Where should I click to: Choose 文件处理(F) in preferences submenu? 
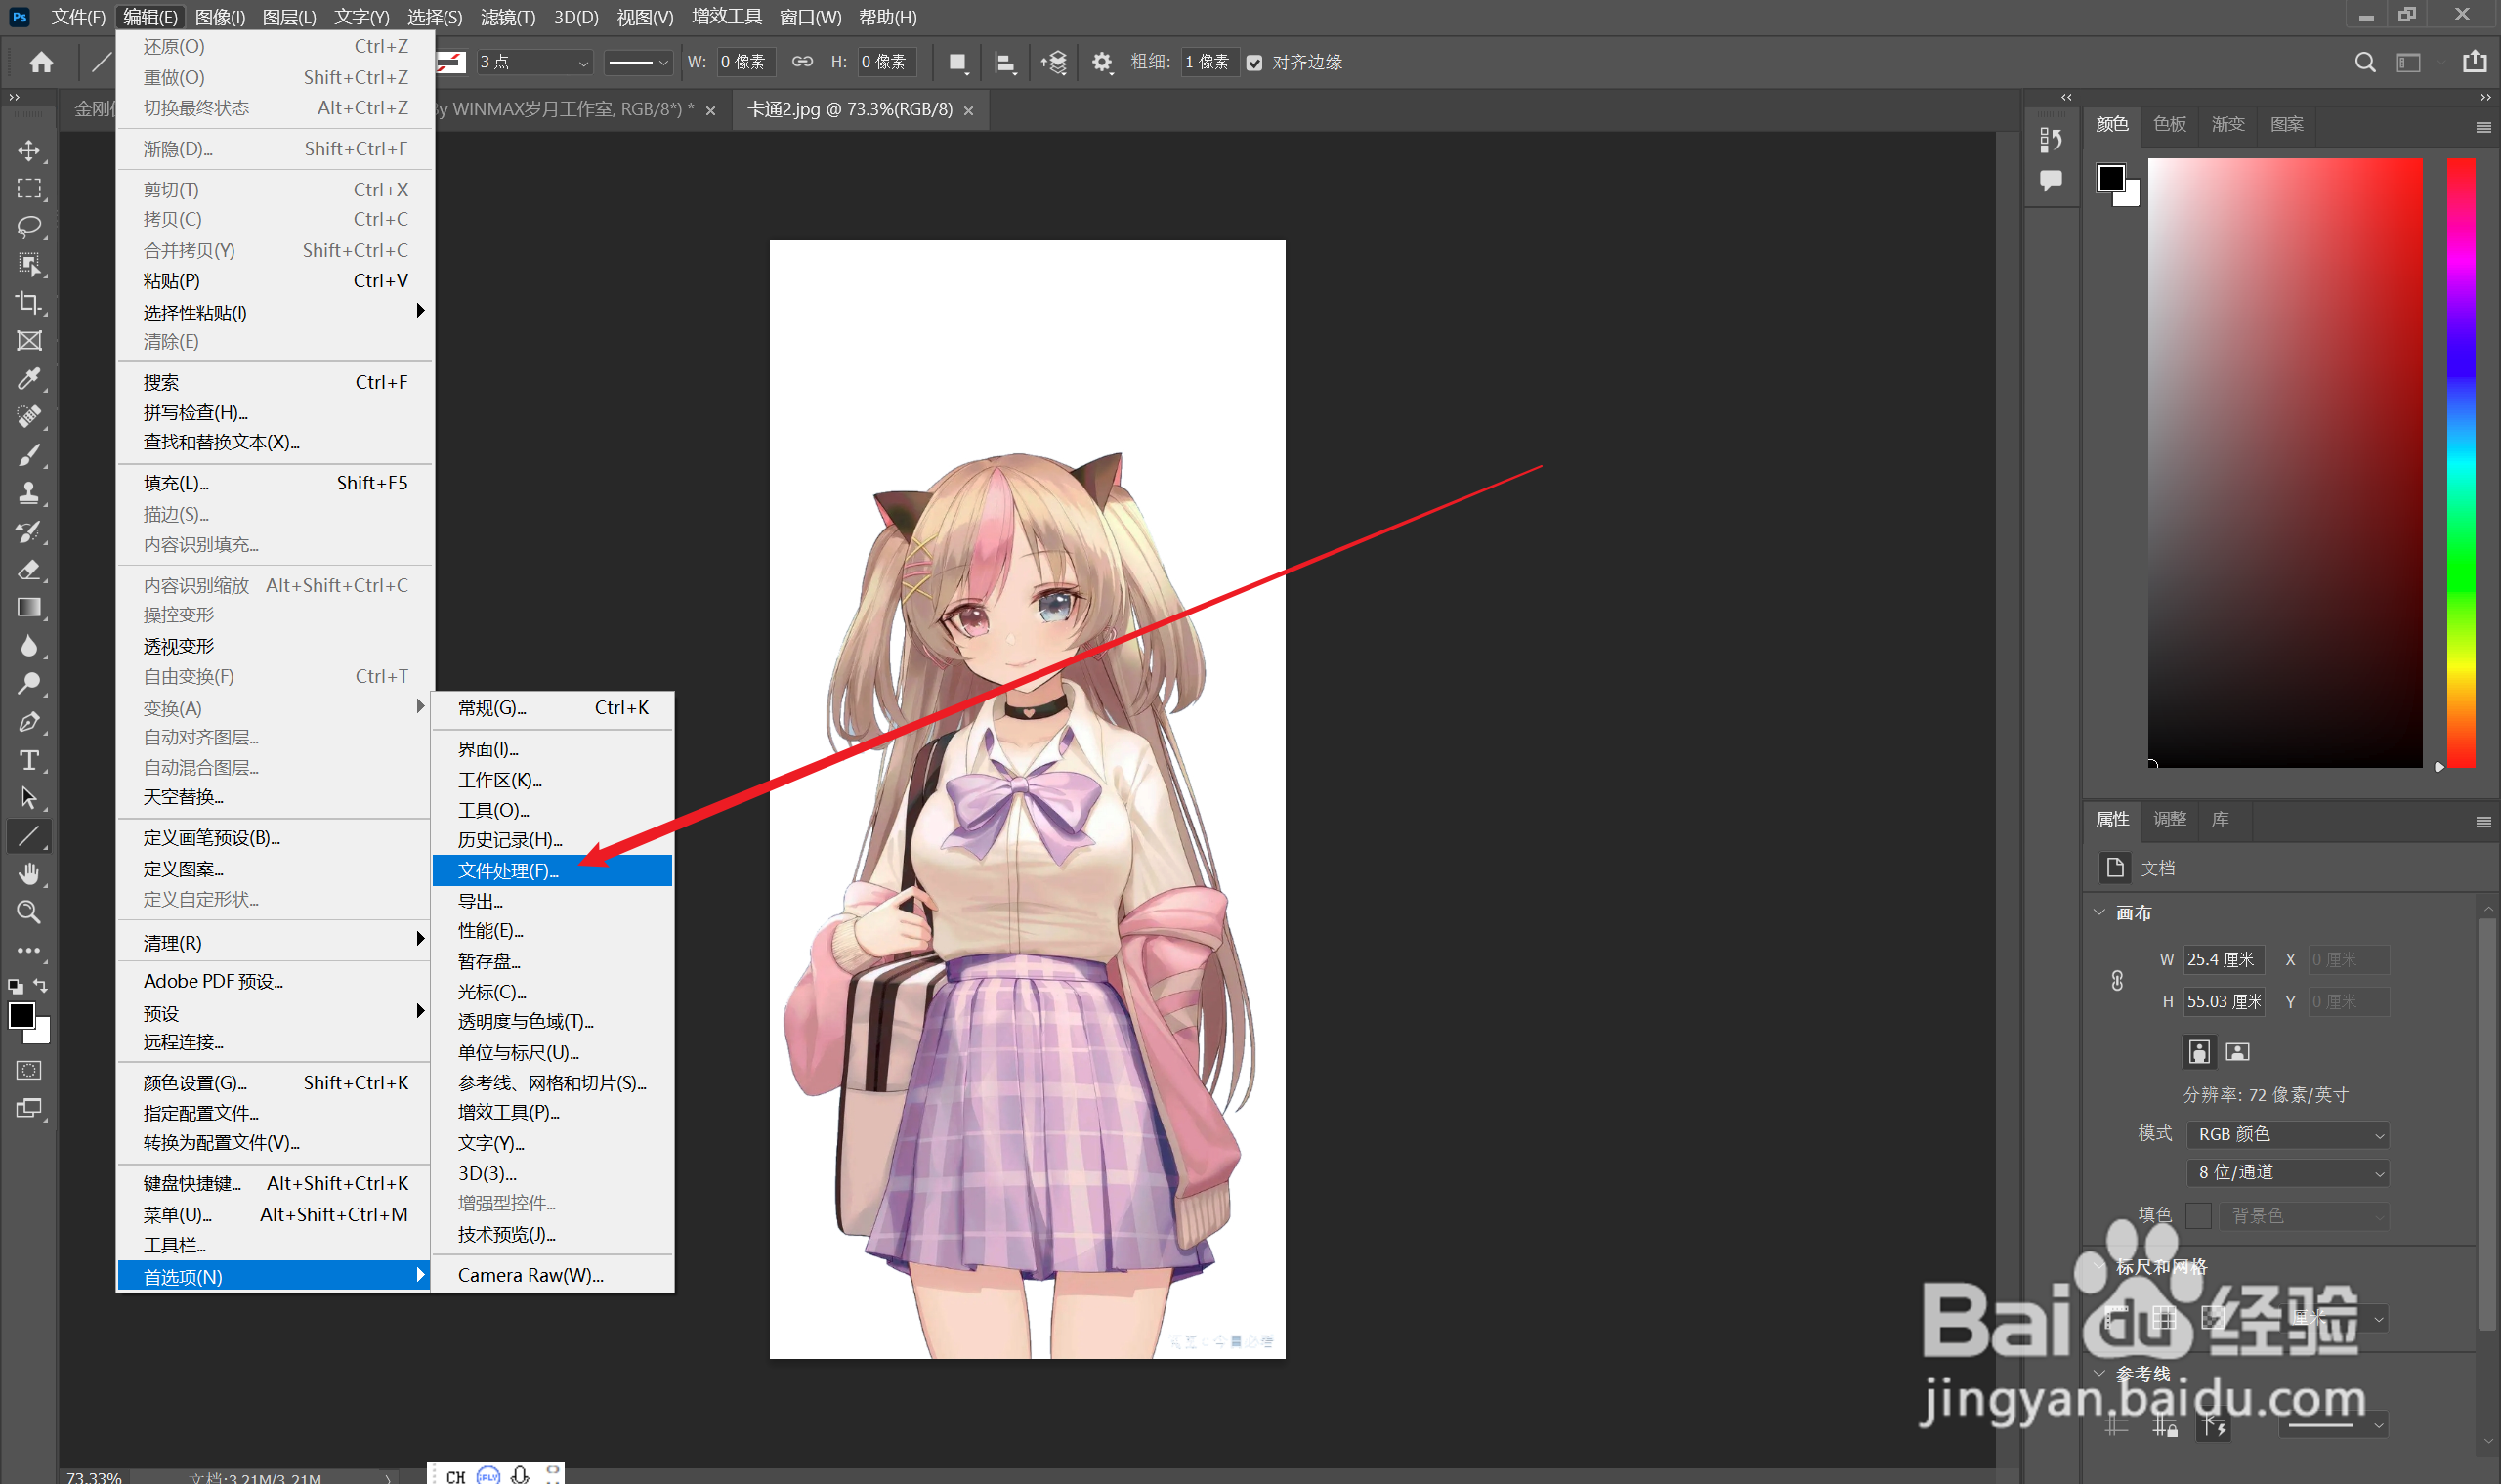[552, 870]
